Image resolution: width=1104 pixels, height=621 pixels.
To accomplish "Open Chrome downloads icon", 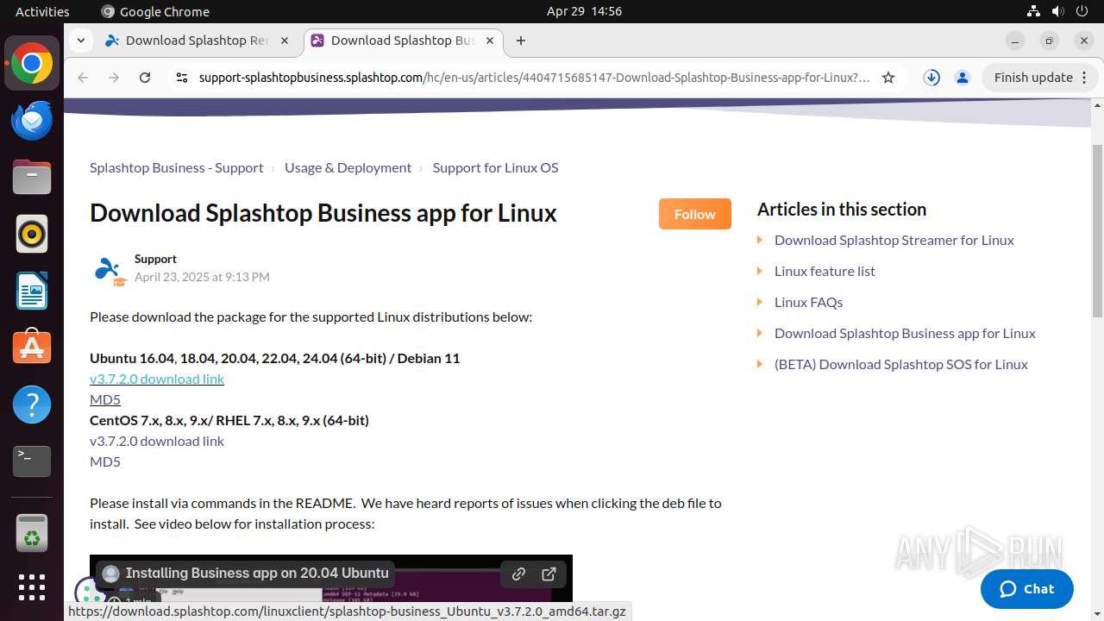I will pos(931,78).
